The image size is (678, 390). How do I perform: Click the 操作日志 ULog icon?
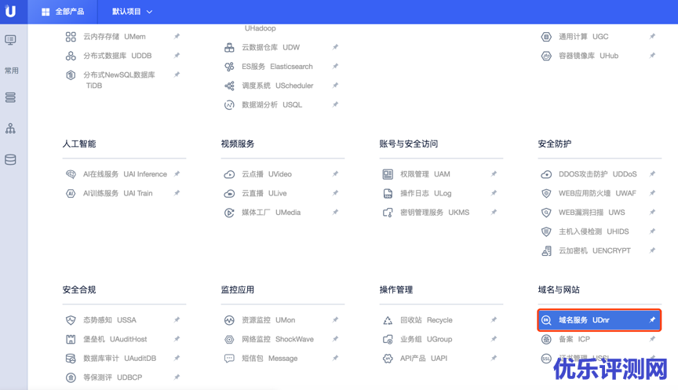click(x=388, y=193)
